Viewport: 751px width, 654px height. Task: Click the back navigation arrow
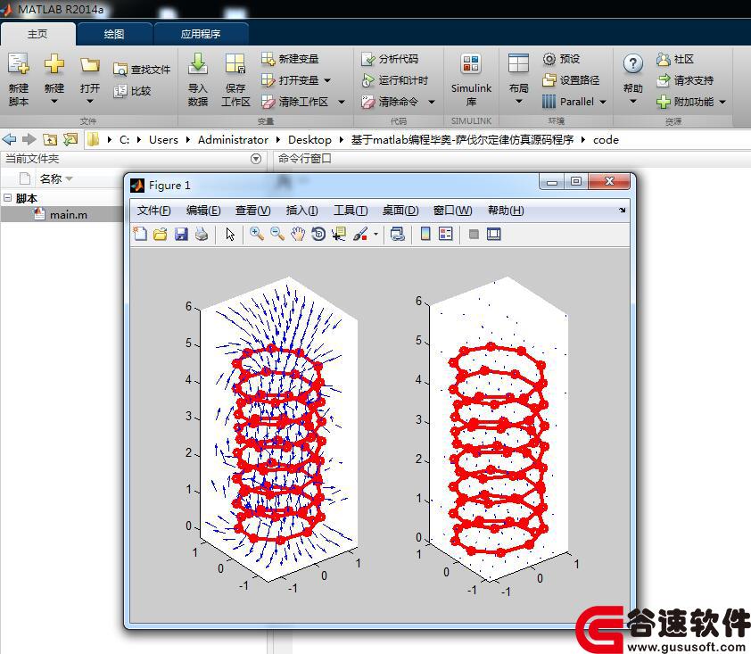(x=9, y=139)
